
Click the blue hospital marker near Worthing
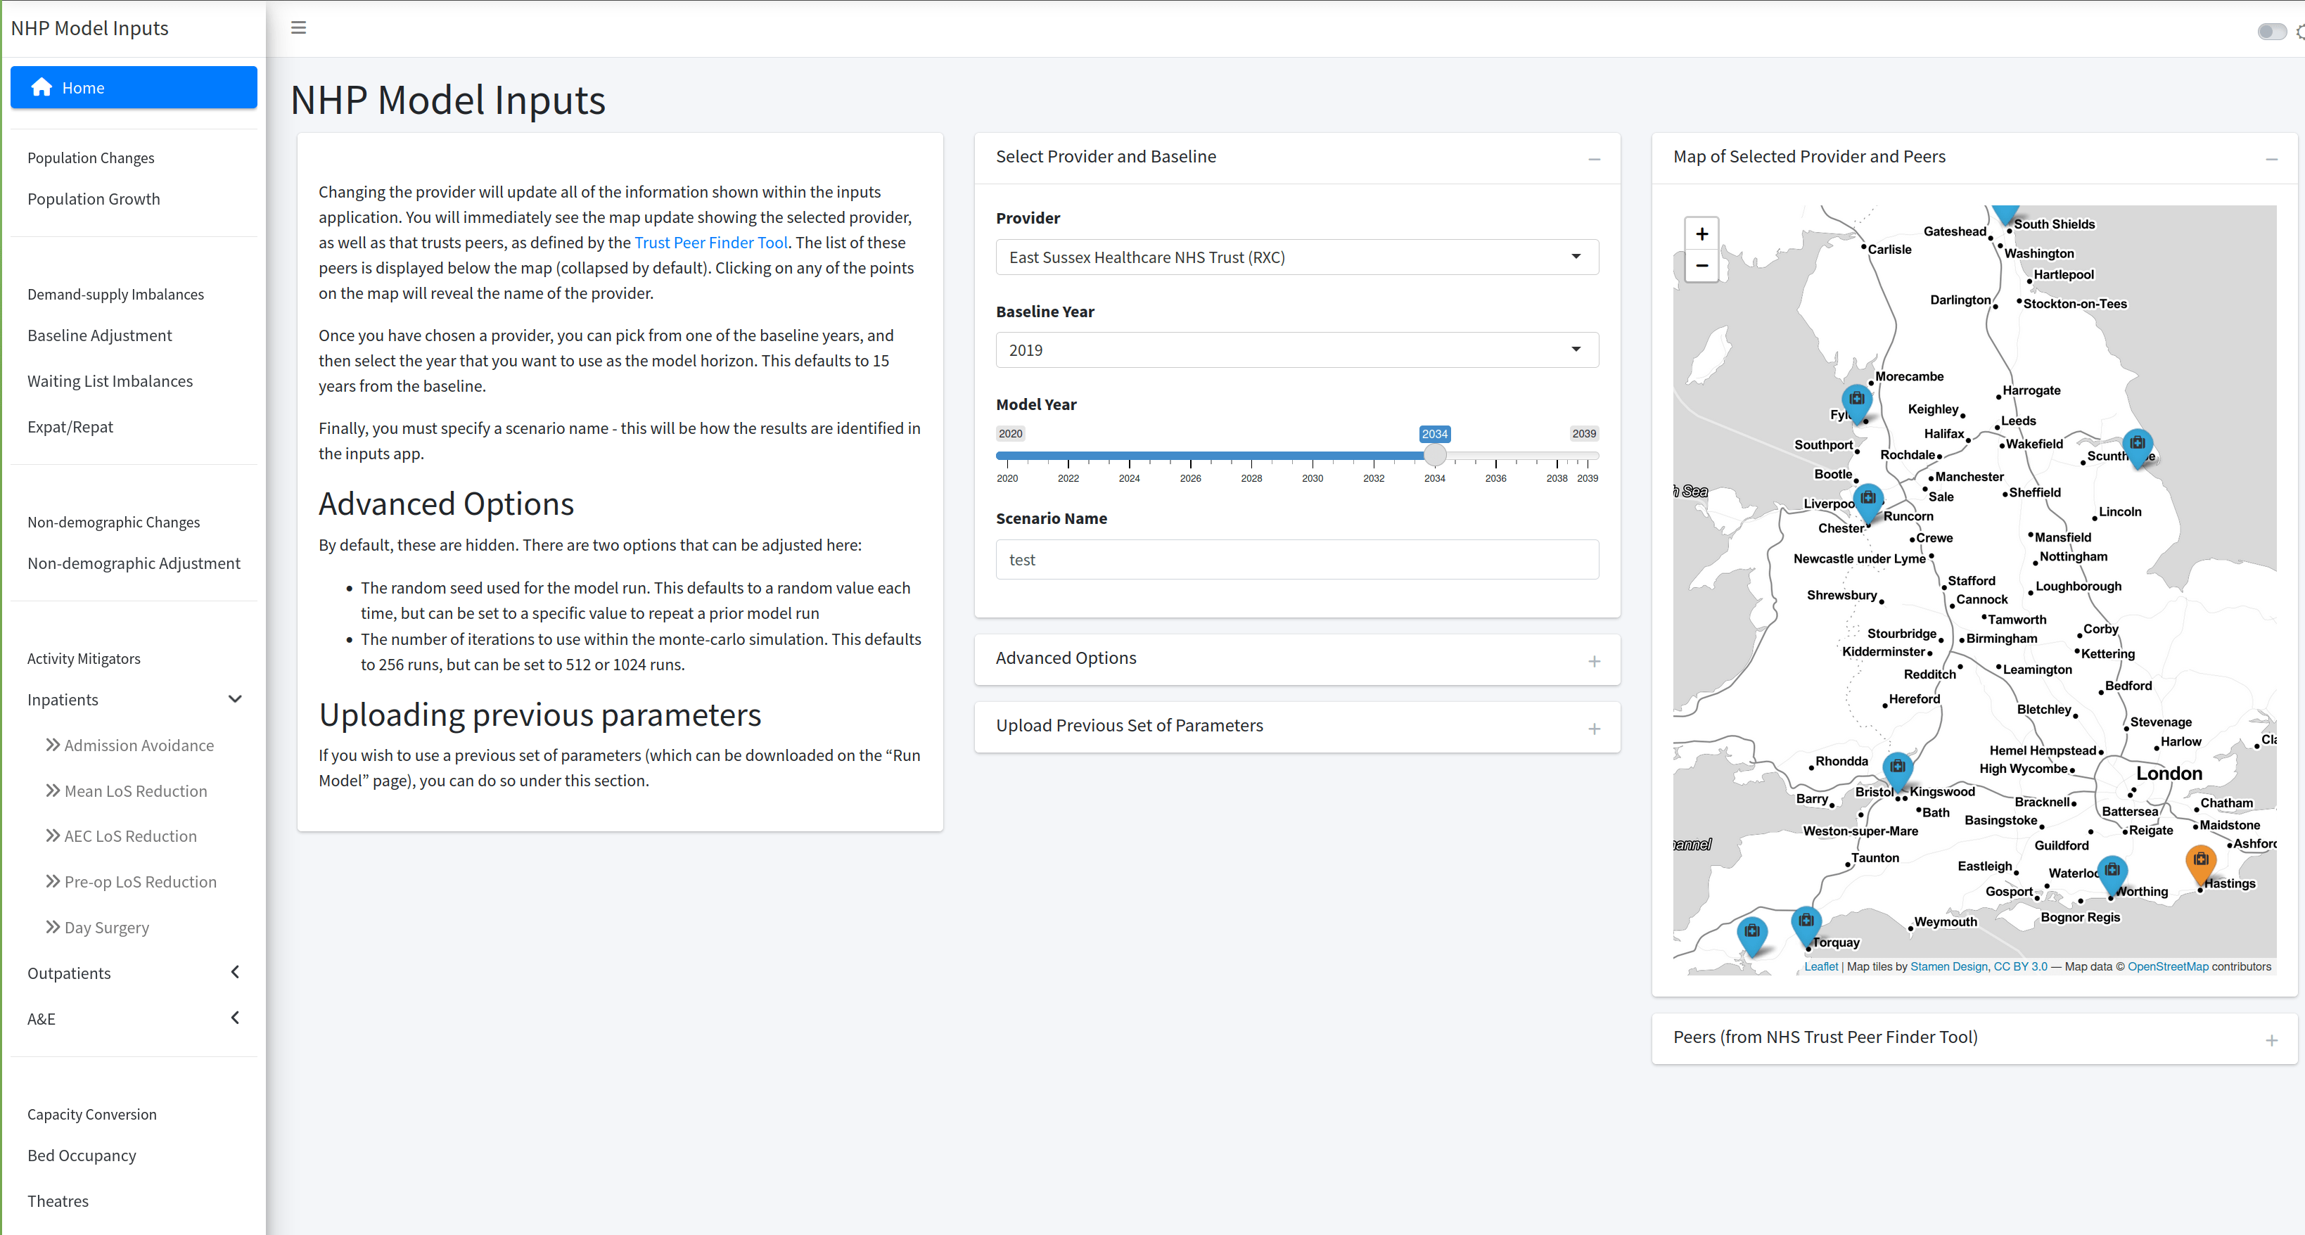tap(2112, 871)
